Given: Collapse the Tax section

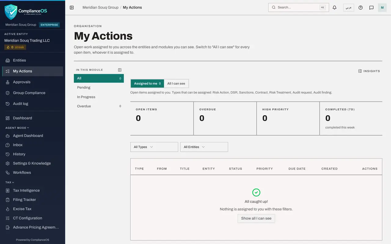Looking at the screenshot, I should (x=10, y=182).
